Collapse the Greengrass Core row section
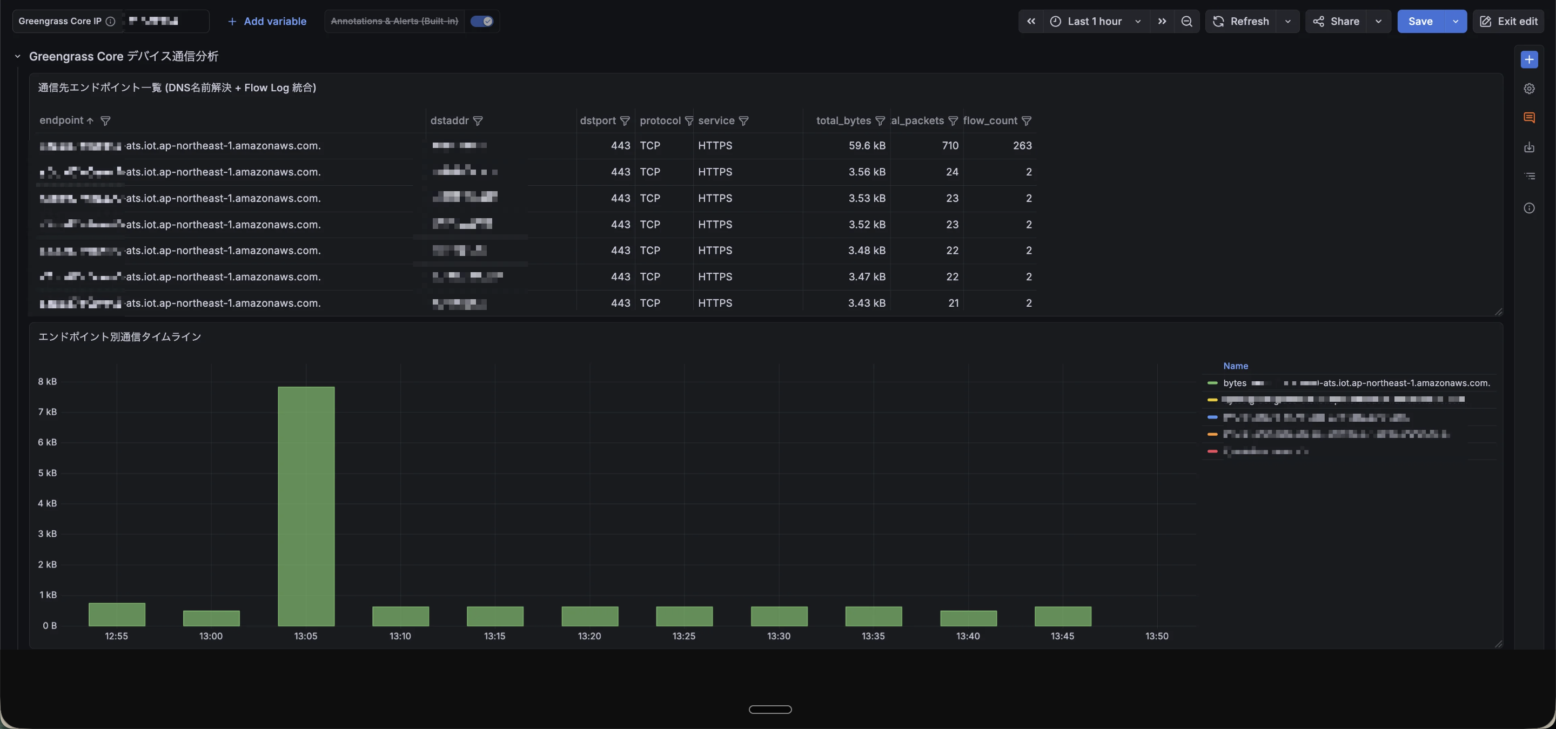The width and height of the screenshot is (1556, 729). pyautogui.click(x=17, y=56)
